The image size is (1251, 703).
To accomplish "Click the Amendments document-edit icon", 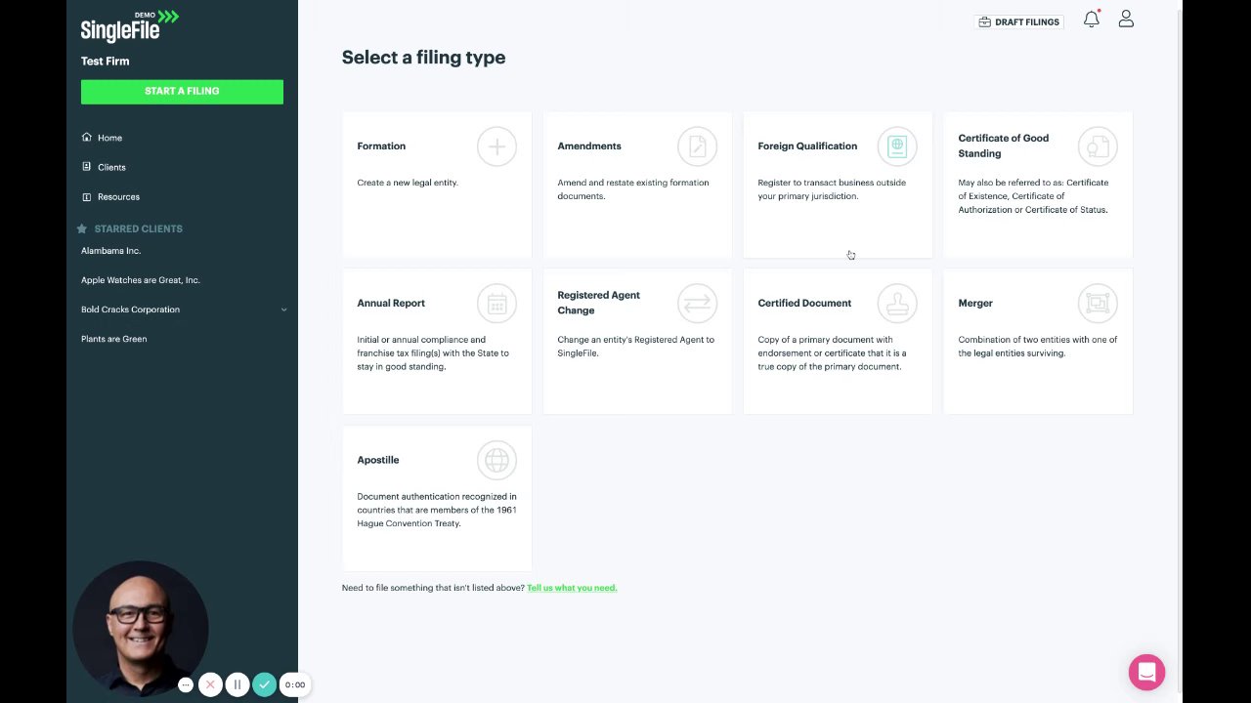I will (697, 146).
